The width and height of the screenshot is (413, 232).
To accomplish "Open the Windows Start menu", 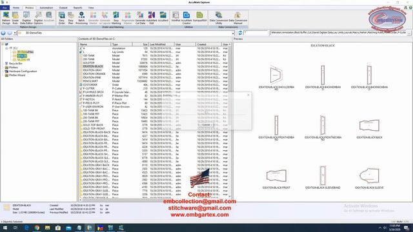I will coord(5,227).
